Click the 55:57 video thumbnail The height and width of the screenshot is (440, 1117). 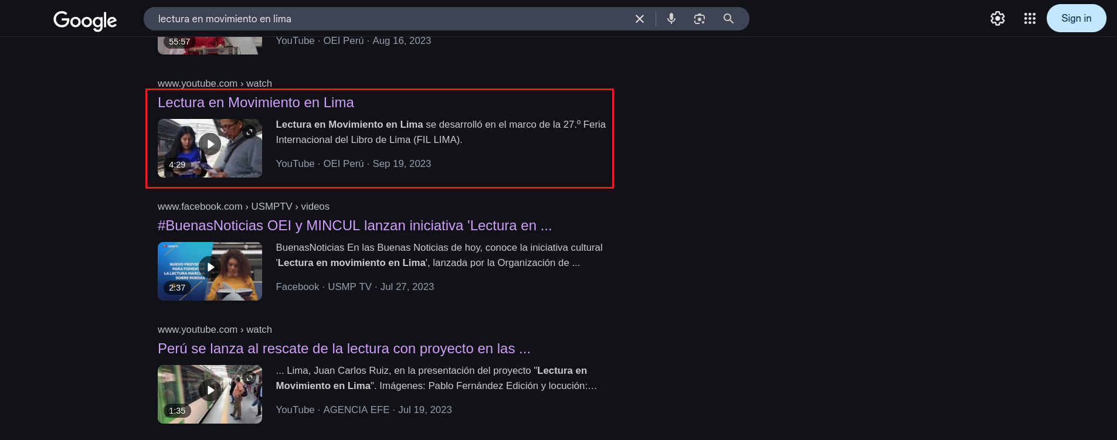coord(209,45)
